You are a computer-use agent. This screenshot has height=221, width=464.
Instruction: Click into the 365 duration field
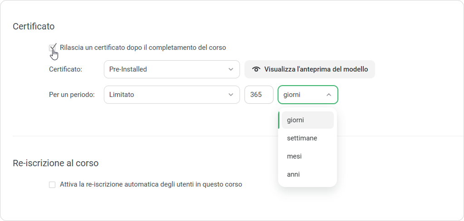(259, 95)
